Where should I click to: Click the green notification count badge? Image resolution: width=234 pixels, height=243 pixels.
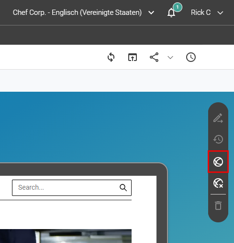pyautogui.click(x=178, y=7)
